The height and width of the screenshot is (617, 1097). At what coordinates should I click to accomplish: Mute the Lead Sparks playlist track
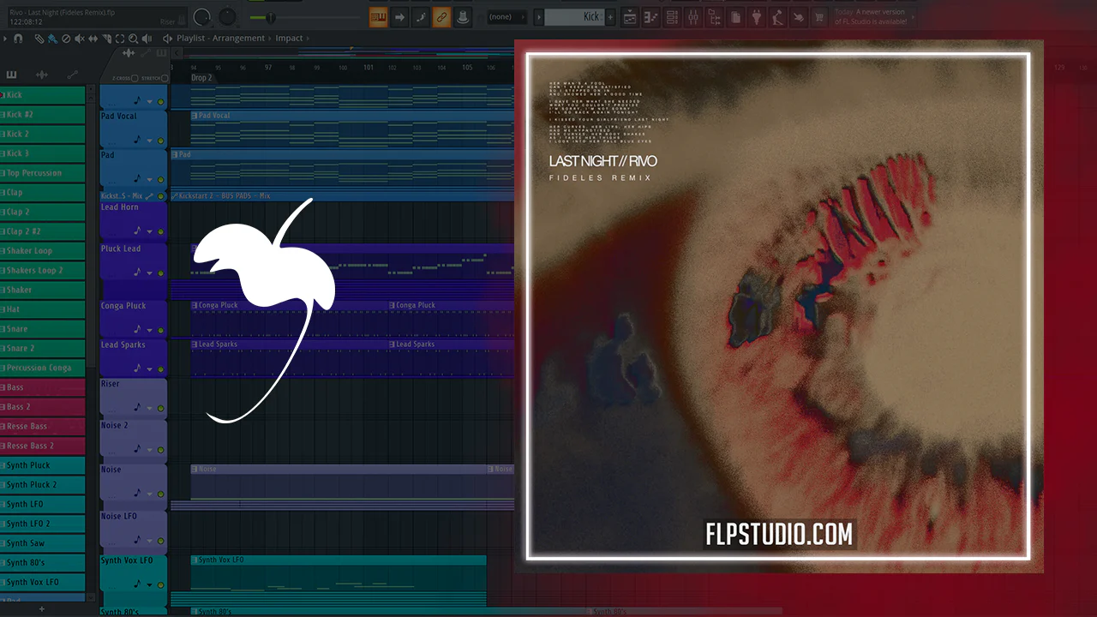[160, 369]
